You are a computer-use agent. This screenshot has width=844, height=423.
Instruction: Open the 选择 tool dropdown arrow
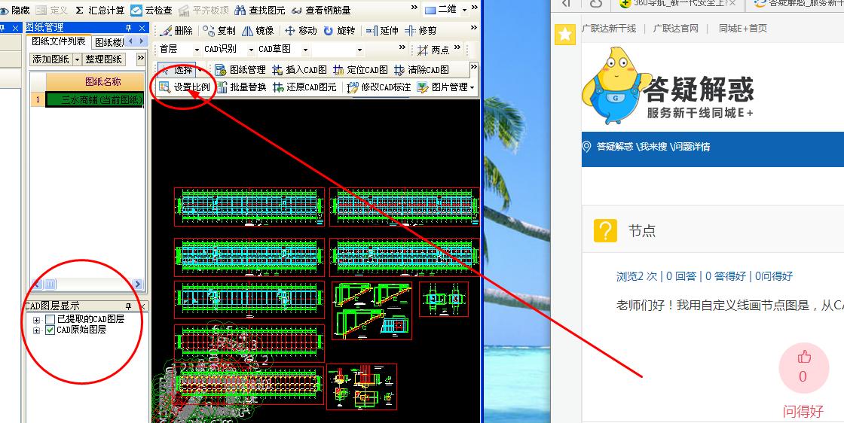(200, 70)
